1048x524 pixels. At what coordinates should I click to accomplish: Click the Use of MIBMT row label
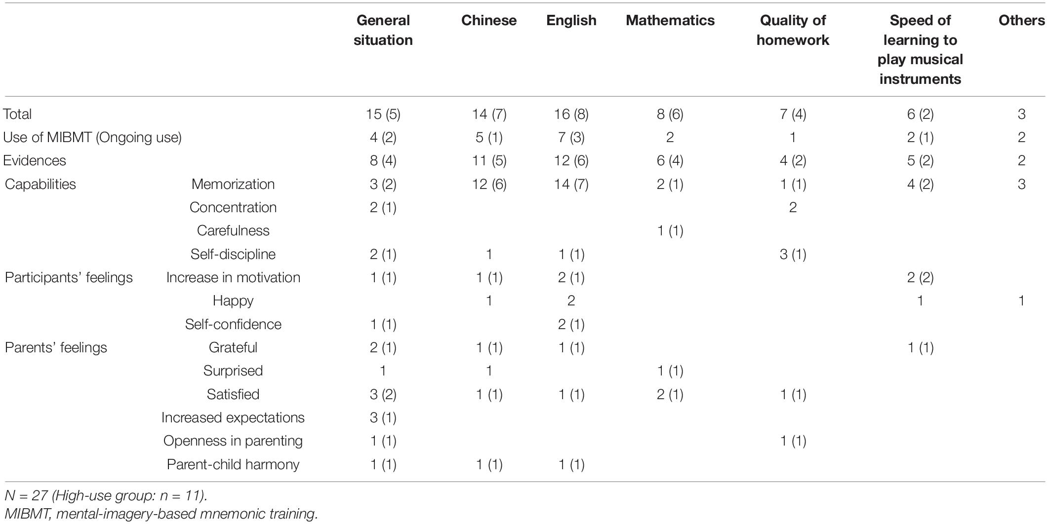click(92, 137)
